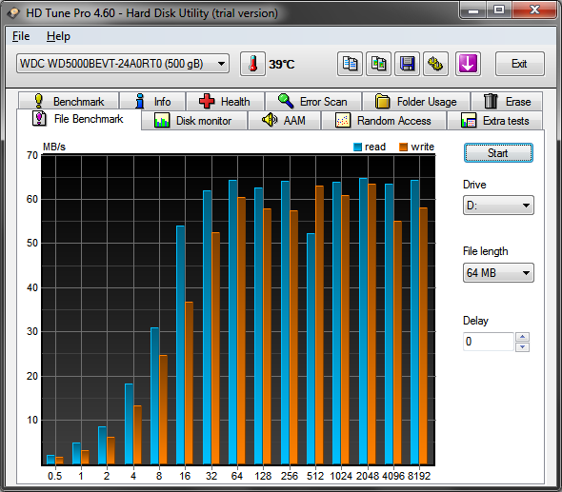Click the thermometer temperature icon
The width and height of the screenshot is (562, 492).
[252, 64]
